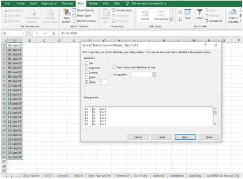Viewport: 243px width, 179px height.
Task: Click the Next button in wizard
Action: 185,137
